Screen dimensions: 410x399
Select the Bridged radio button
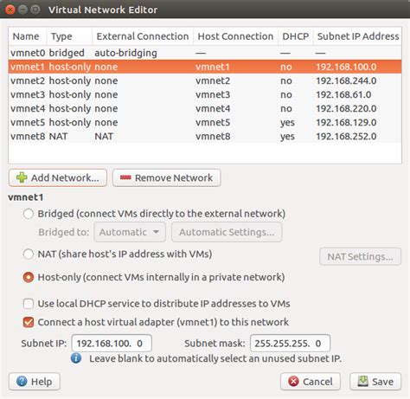point(29,214)
